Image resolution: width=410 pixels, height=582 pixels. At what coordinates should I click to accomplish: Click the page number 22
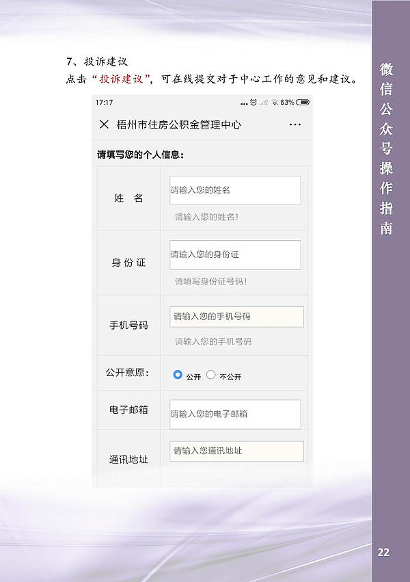pyautogui.click(x=383, y=552)
